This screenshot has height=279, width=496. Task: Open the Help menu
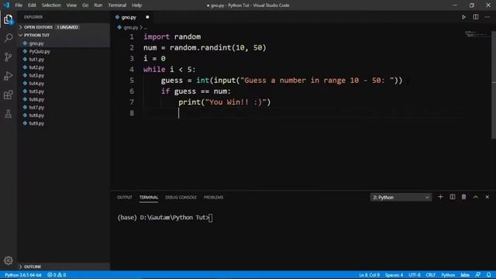point(136,5)
